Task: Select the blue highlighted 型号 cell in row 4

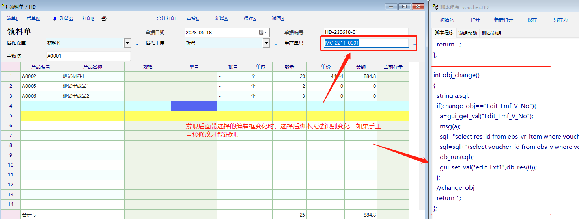Action: click(x=194, y=106)
